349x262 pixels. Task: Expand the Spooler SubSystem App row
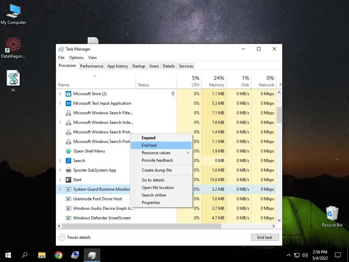[x=60, y=170]
